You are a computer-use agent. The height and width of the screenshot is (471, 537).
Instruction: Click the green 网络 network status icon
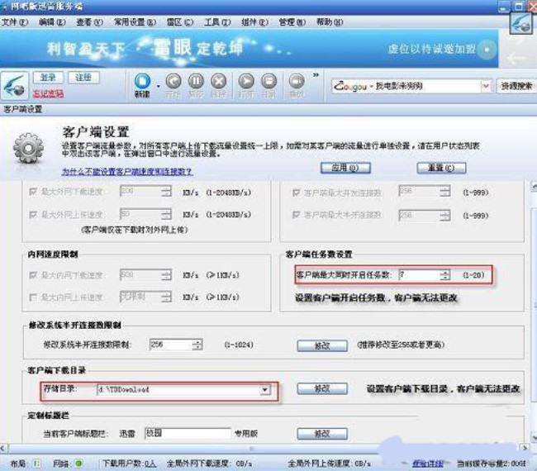(x=78, y=464)
